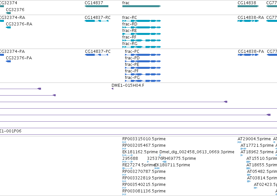
Task: Click the AT29004.5prime label
Action: pos(254,139)
